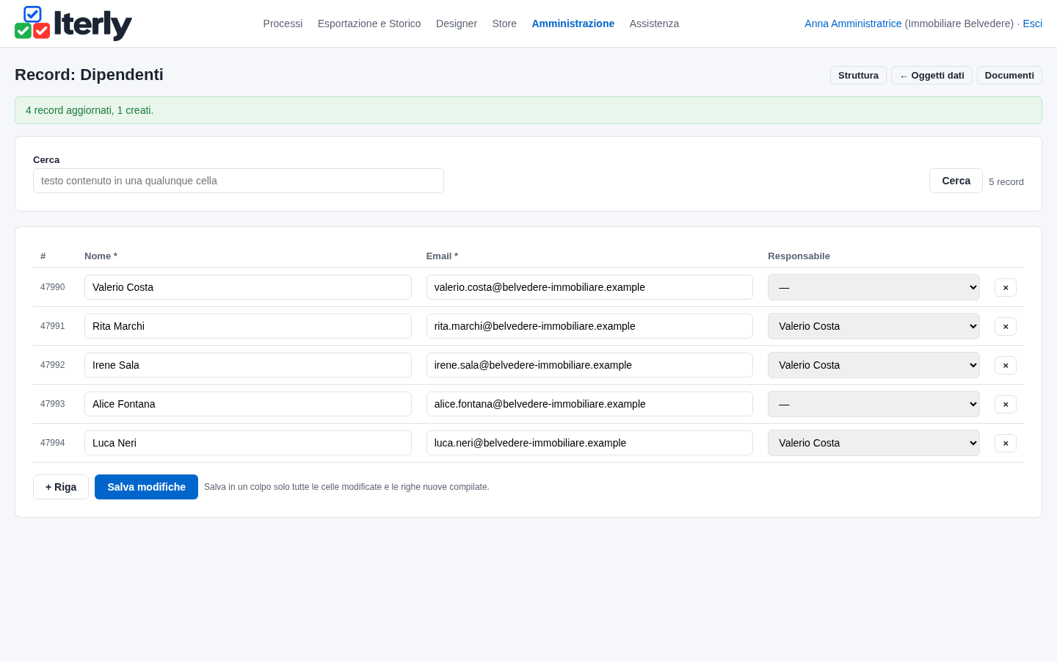Edit the email rita.marchi@belvedere-immobiliare.example
Image resolution: width=1057 pixels, height=661 pixels.
589,326
